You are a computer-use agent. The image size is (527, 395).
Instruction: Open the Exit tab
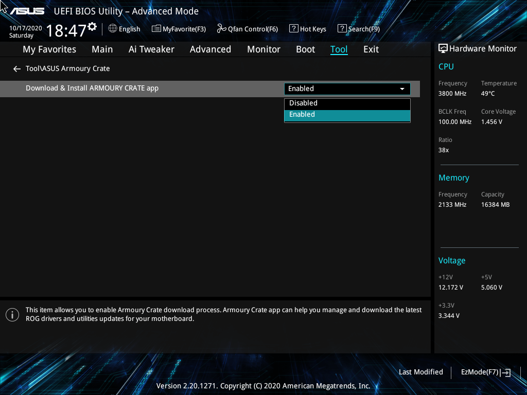click(371, 49)
